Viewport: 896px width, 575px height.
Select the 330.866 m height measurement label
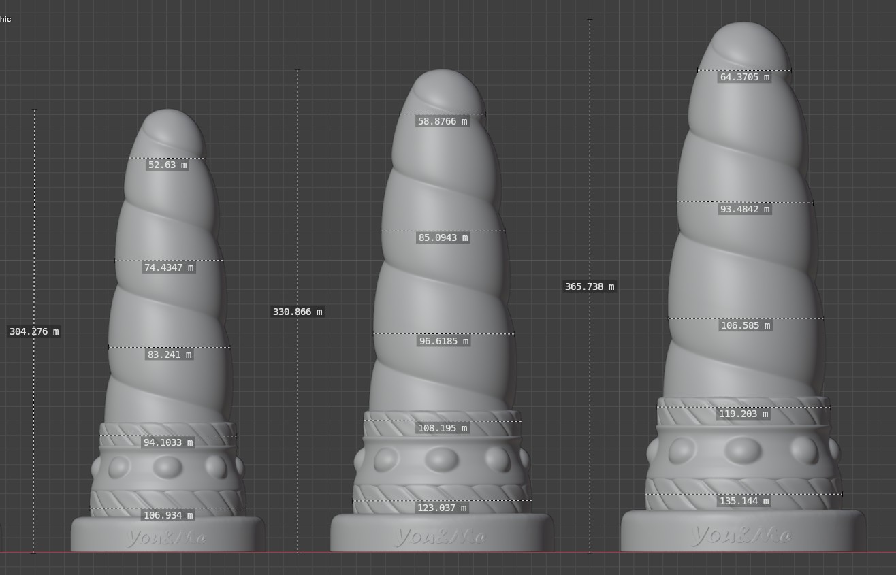pos(298,312)
